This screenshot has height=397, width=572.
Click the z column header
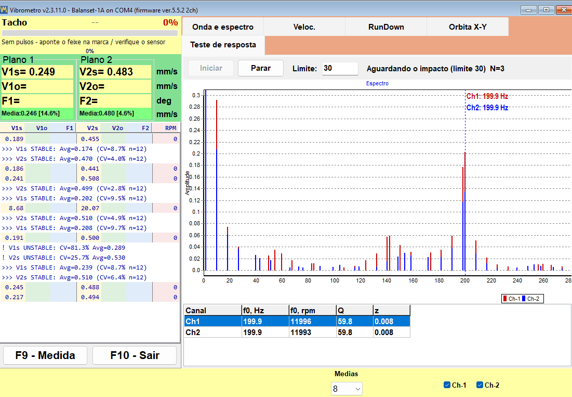click(x=392, y=311)
